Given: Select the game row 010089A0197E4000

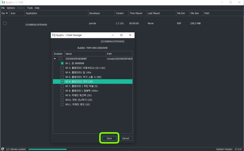Looking at the screenshot, I should 122,23.
